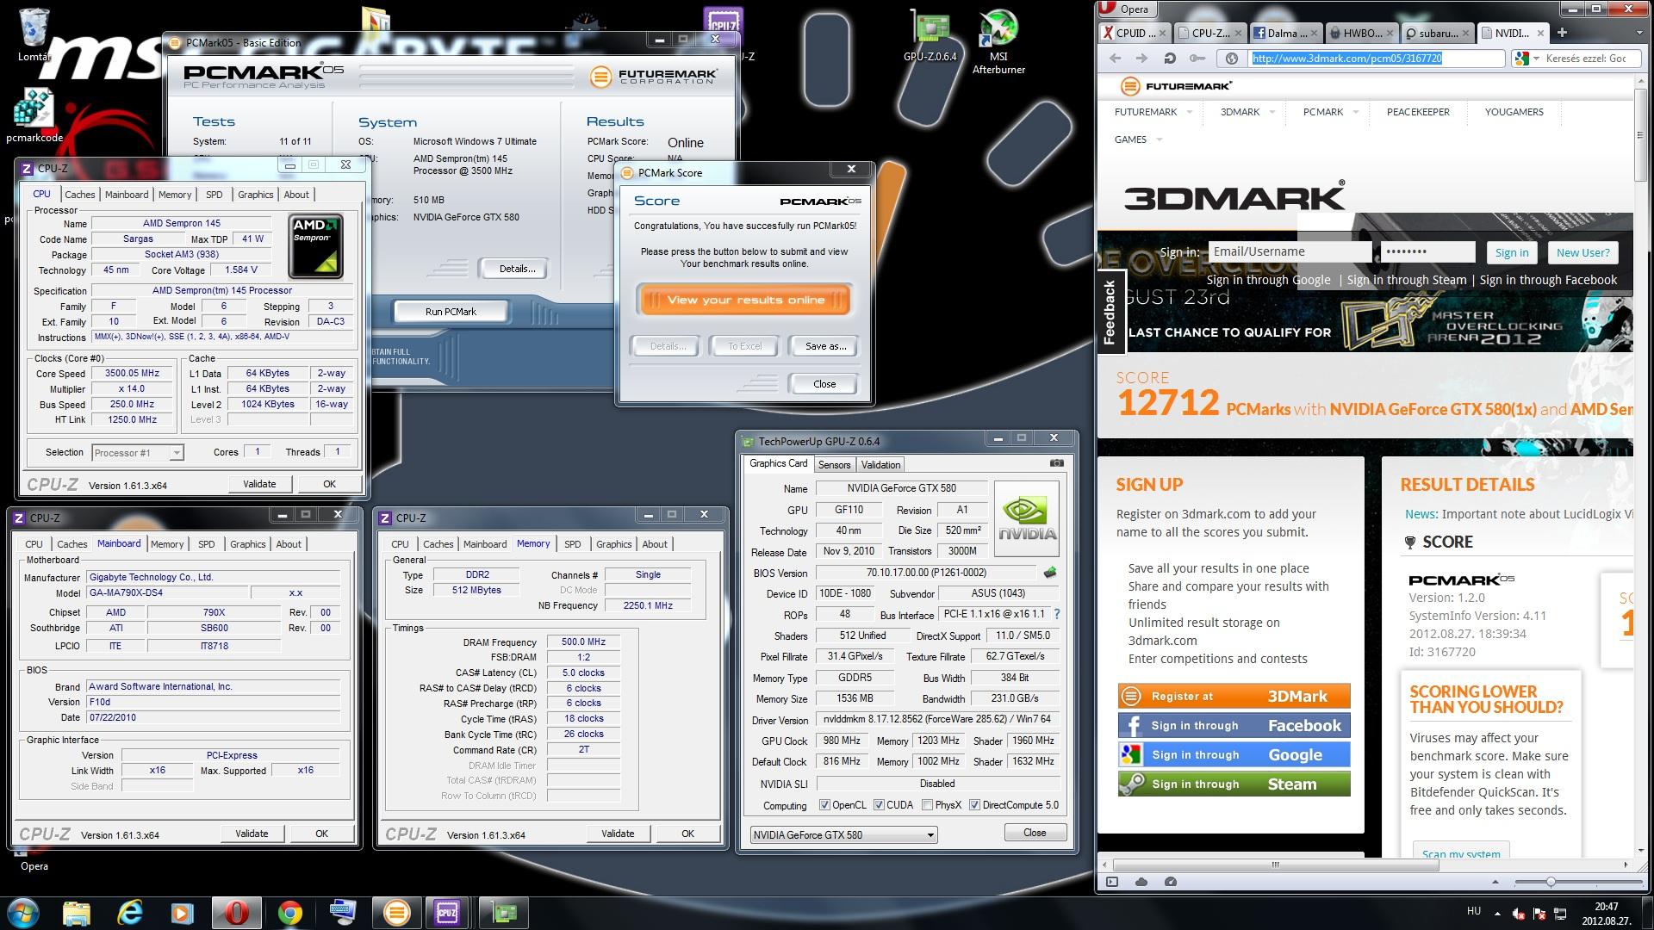Click Sign in through Facebook button
This screenshot has height=930, width=1654.
(1234, 726)
